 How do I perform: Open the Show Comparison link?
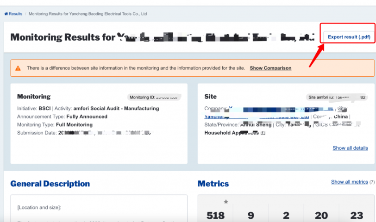click(270, 68)
